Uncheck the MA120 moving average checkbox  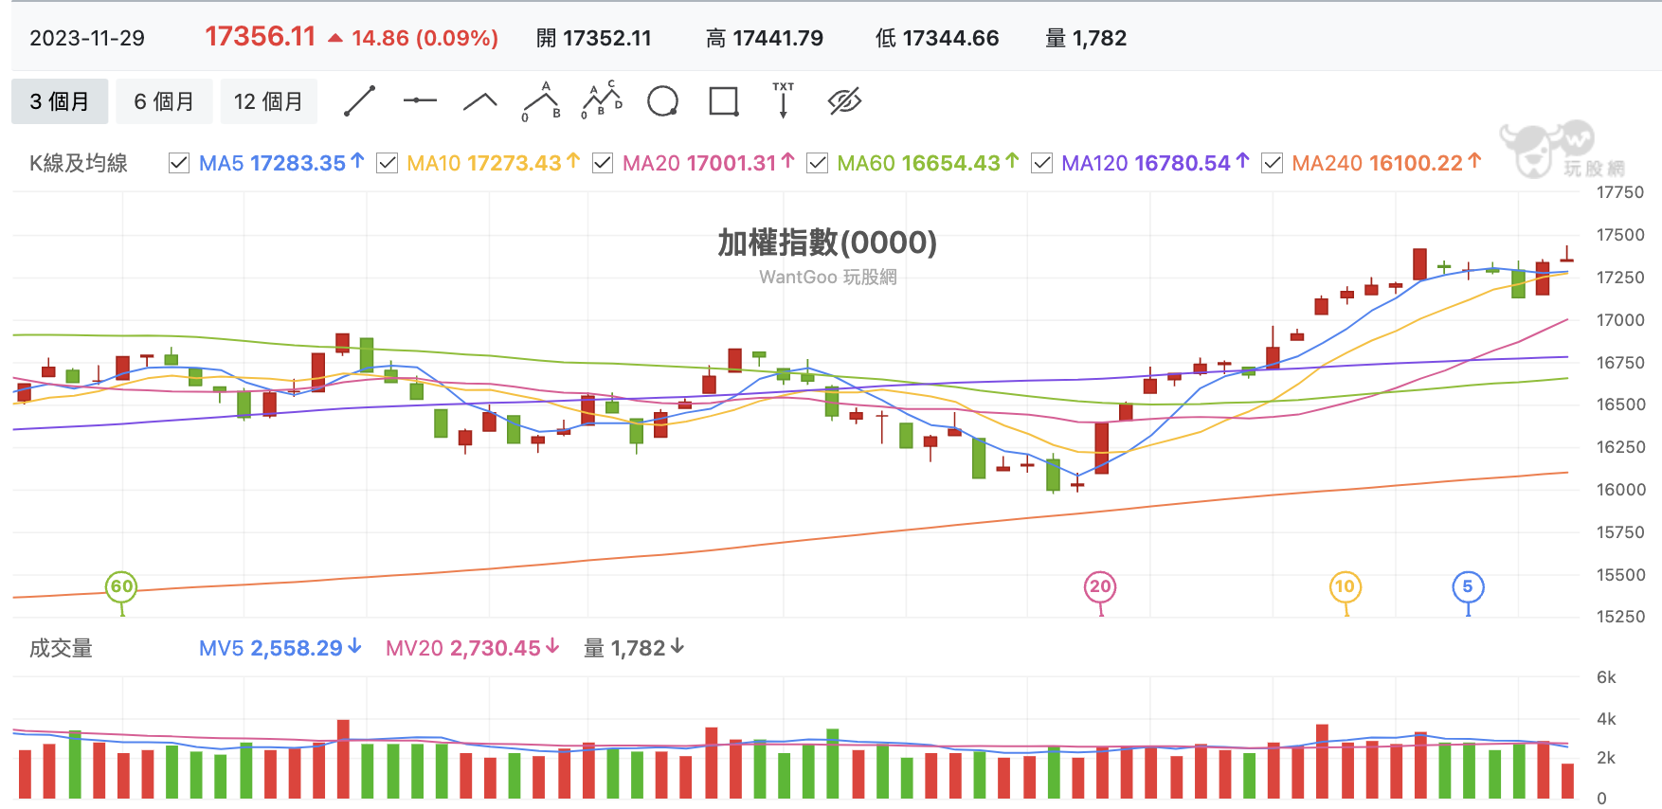(x=1041, y=163)
